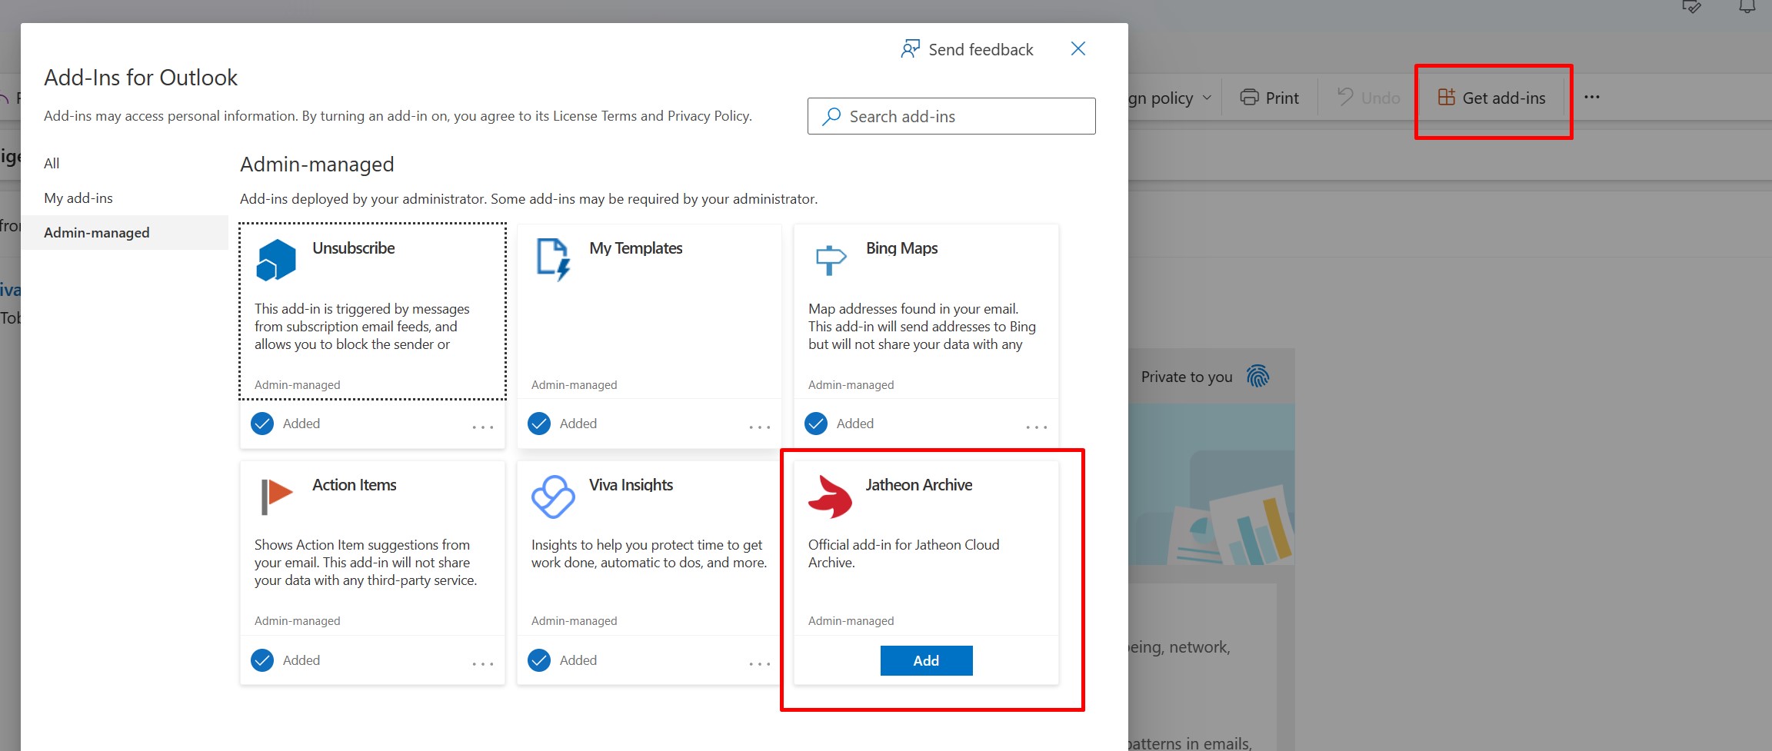The height and width of the screenshot is (751, 1772).
Task: Open the Viva Insights add-in title
Action: pyautogui.click(x=631, y=484)
